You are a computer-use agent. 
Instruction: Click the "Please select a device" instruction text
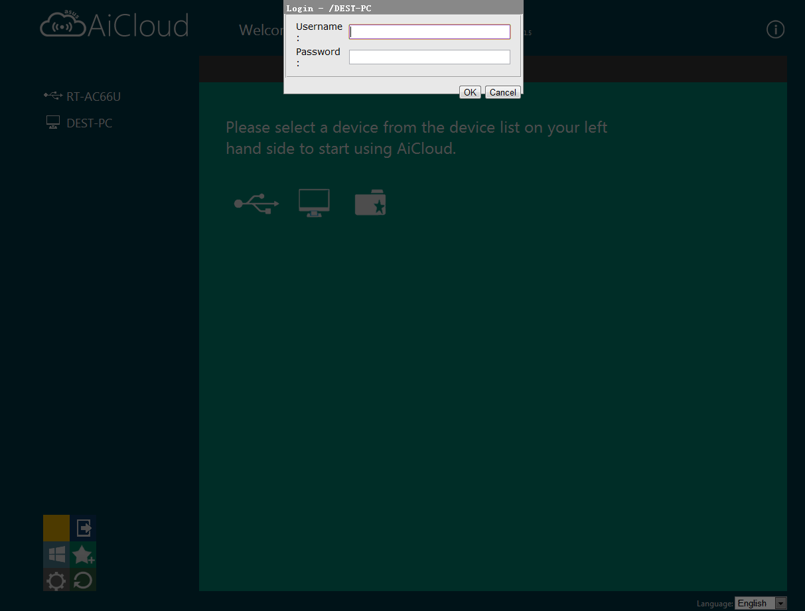(x=416, y=138)
